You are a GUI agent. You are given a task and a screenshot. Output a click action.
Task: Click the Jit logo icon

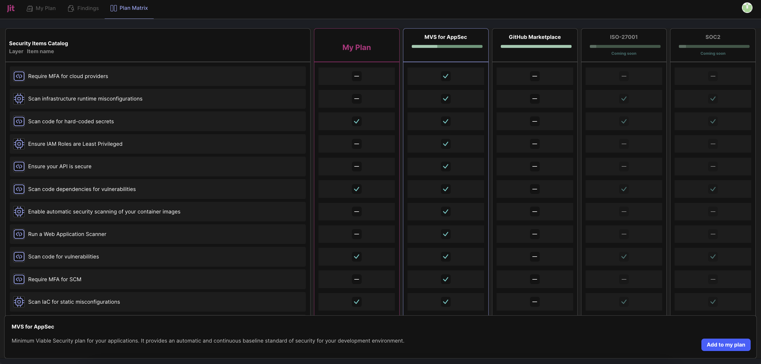click(11, 8)
